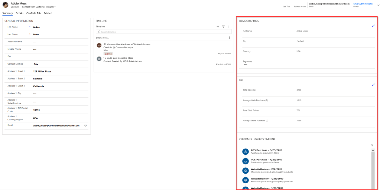Click the WebsiteReview 2/2/2019 globe icon
380x190 pixels.
245,170
